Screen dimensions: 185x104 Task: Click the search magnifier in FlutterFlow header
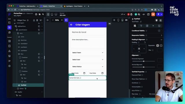click(43, 14)
